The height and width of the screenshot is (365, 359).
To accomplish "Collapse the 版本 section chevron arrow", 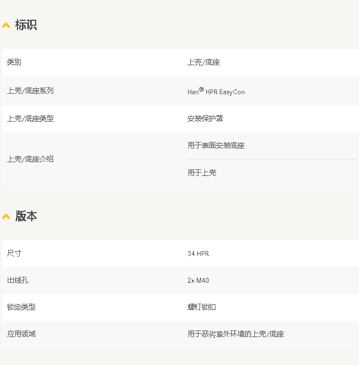I will point(6,217).
